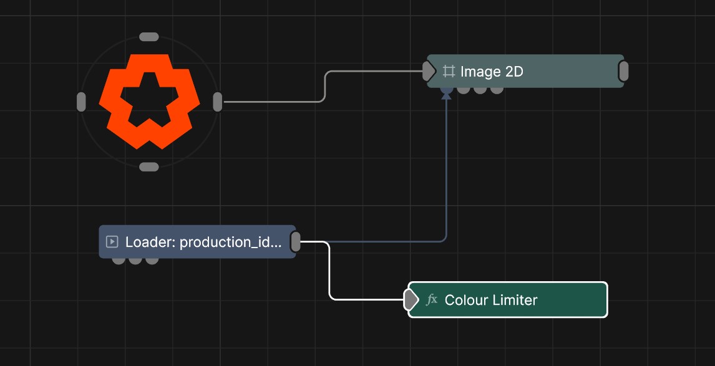Select the orange root node logo
Screen dimensions: 715x366
click(149, 101)
